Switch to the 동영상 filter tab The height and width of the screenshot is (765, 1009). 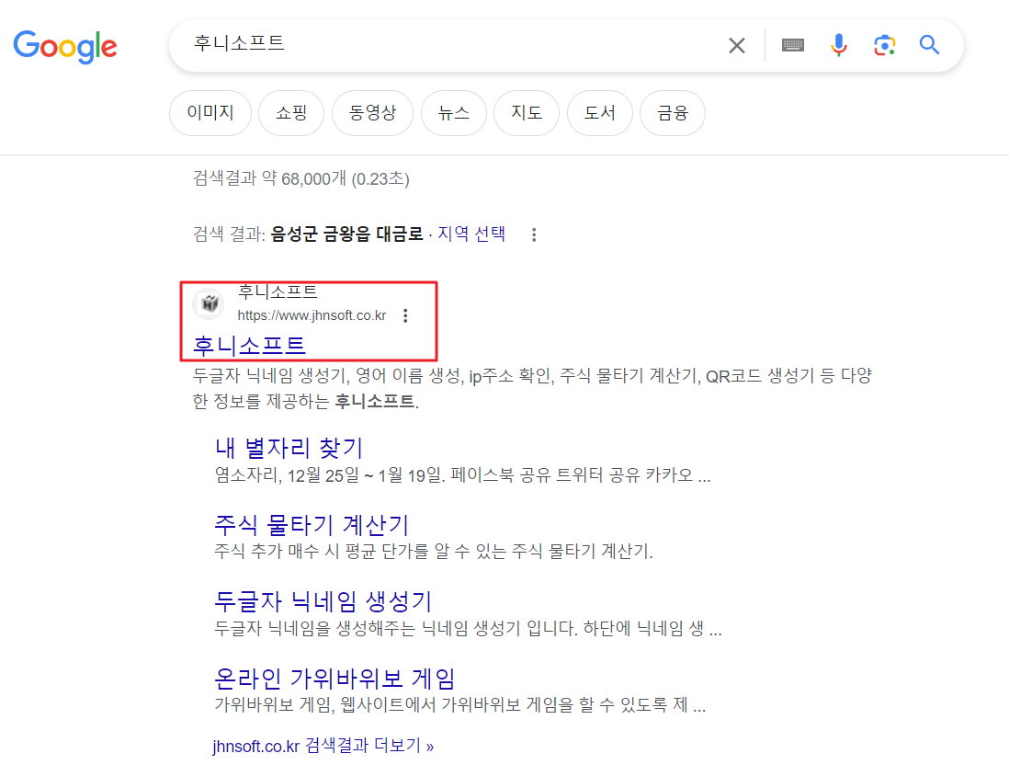coord(372,113)
